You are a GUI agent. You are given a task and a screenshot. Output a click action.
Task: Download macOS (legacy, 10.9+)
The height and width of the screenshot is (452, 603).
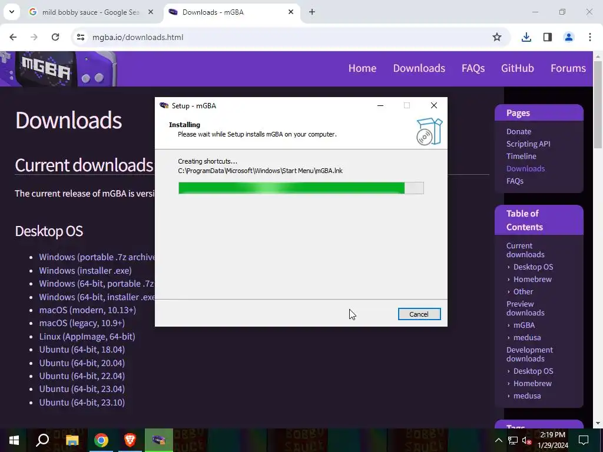pyautogui.click(x=82, y=323)
